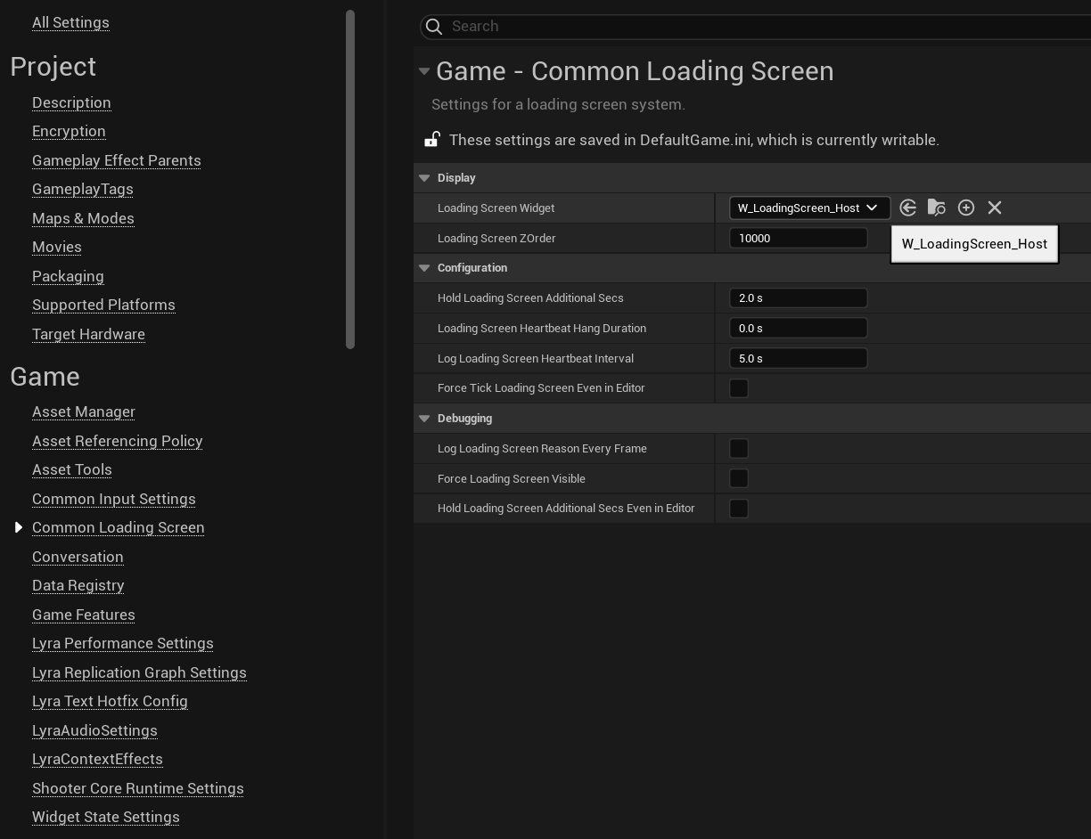1091x839 pixels.
Task: Go to Maps & Modes settings
Action: pos(83,218)
